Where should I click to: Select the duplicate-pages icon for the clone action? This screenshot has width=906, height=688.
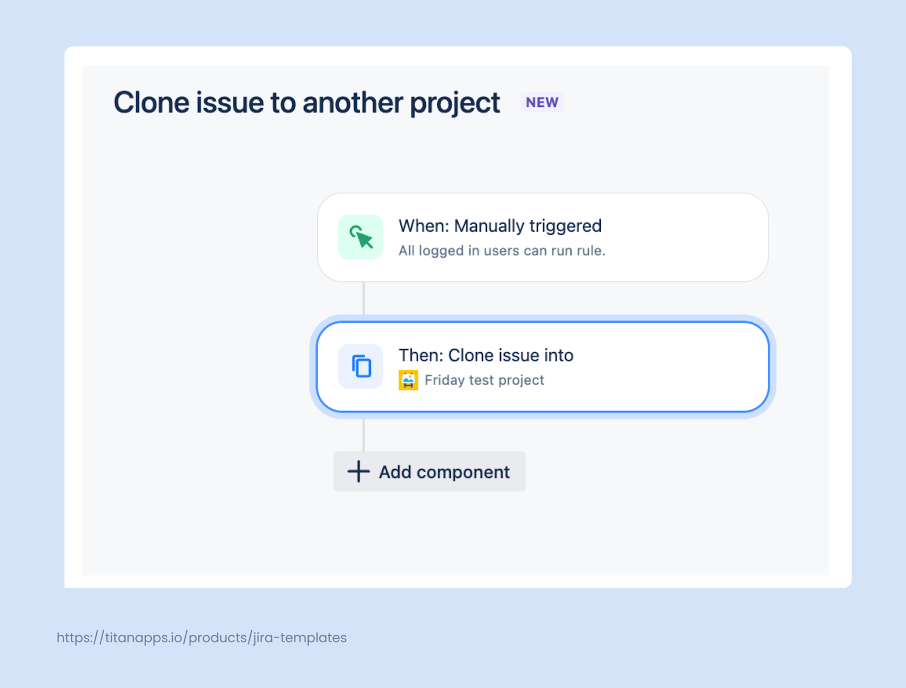(361, 366)
